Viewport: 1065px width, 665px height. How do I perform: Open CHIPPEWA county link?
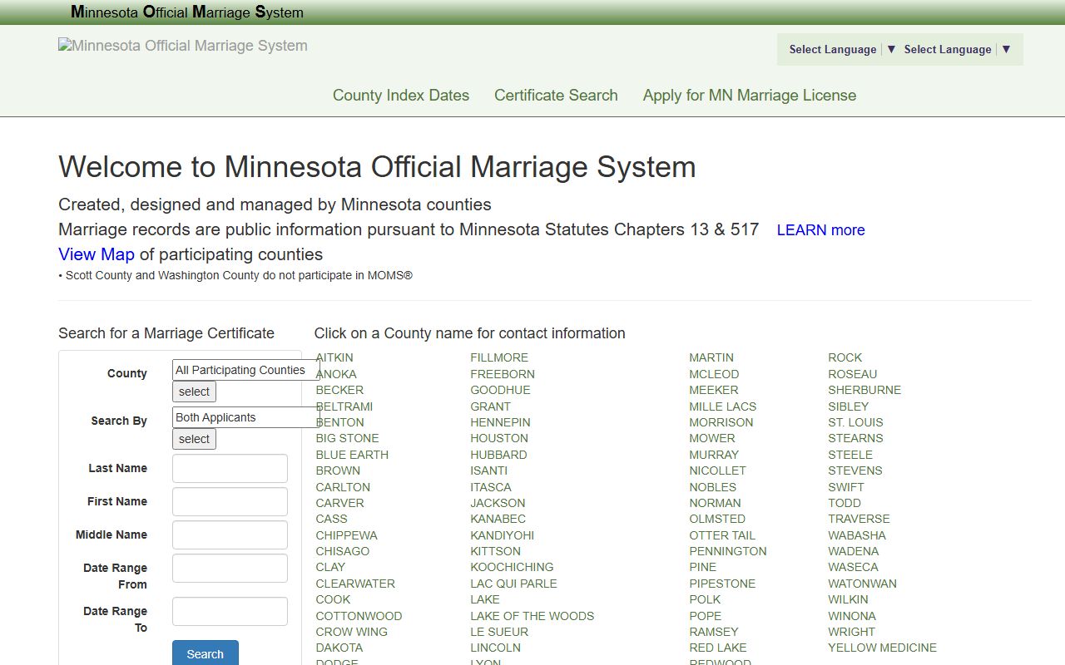(x=346, y=535)
